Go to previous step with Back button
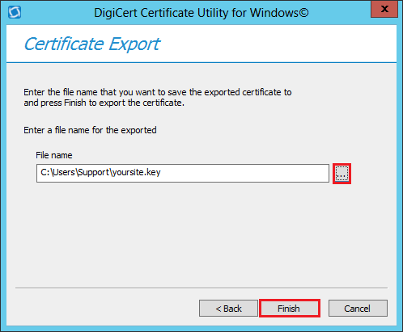The height and width of the screenshot is (332, 403). tap(228, 309)
